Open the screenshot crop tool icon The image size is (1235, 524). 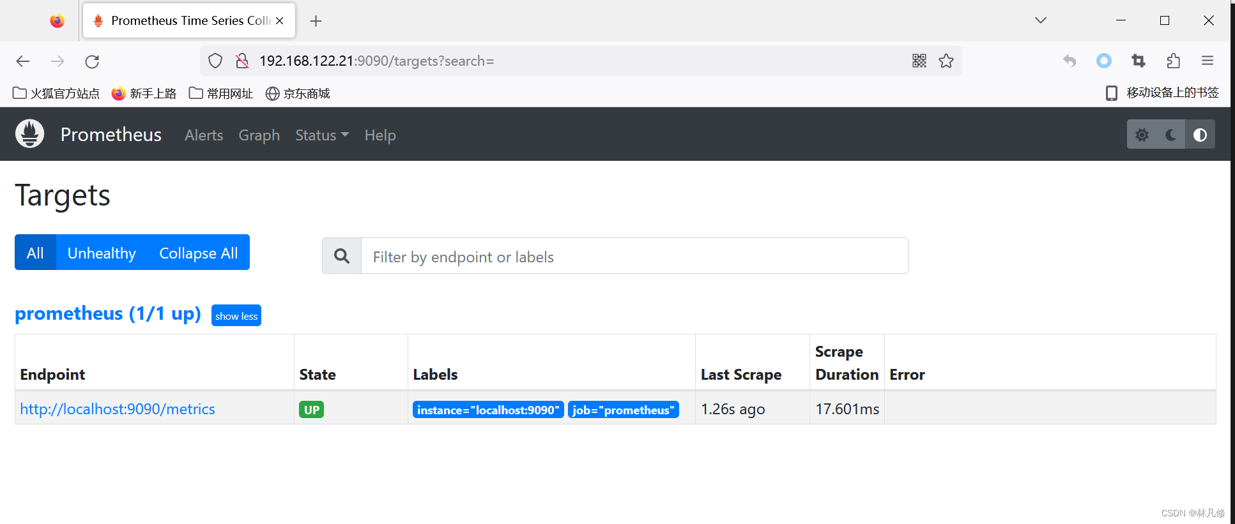click(1139, 61)
